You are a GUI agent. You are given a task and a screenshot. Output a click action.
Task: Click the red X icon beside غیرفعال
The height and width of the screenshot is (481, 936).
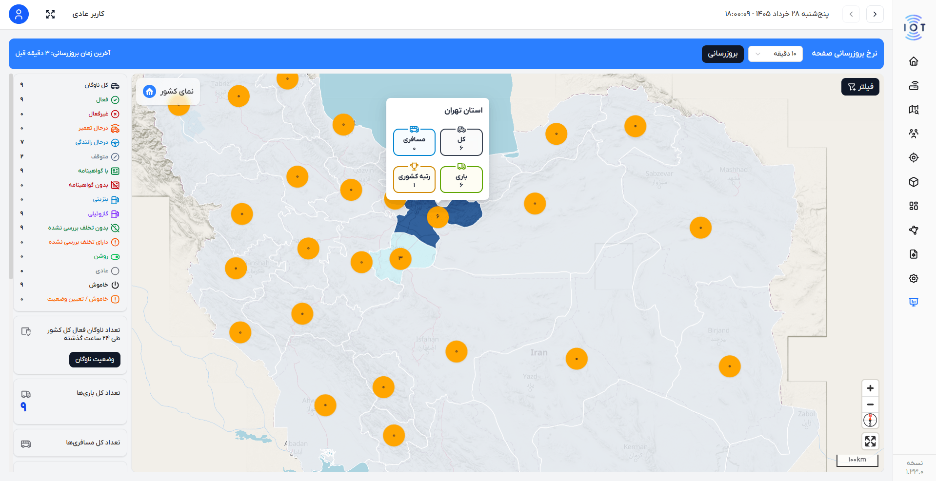point(115,114)
